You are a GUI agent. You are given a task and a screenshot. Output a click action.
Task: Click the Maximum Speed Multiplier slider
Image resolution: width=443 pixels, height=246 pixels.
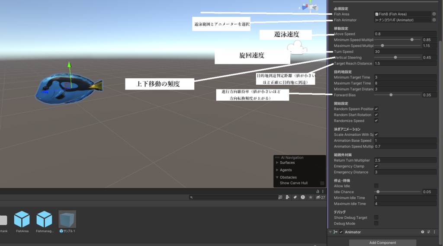pos(398,45)
